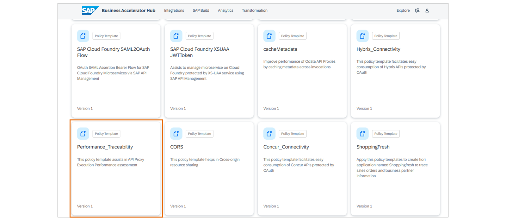Screen dimensions: 506x221
Task: Click the Explore link
Action: click(x=403, y=10)
